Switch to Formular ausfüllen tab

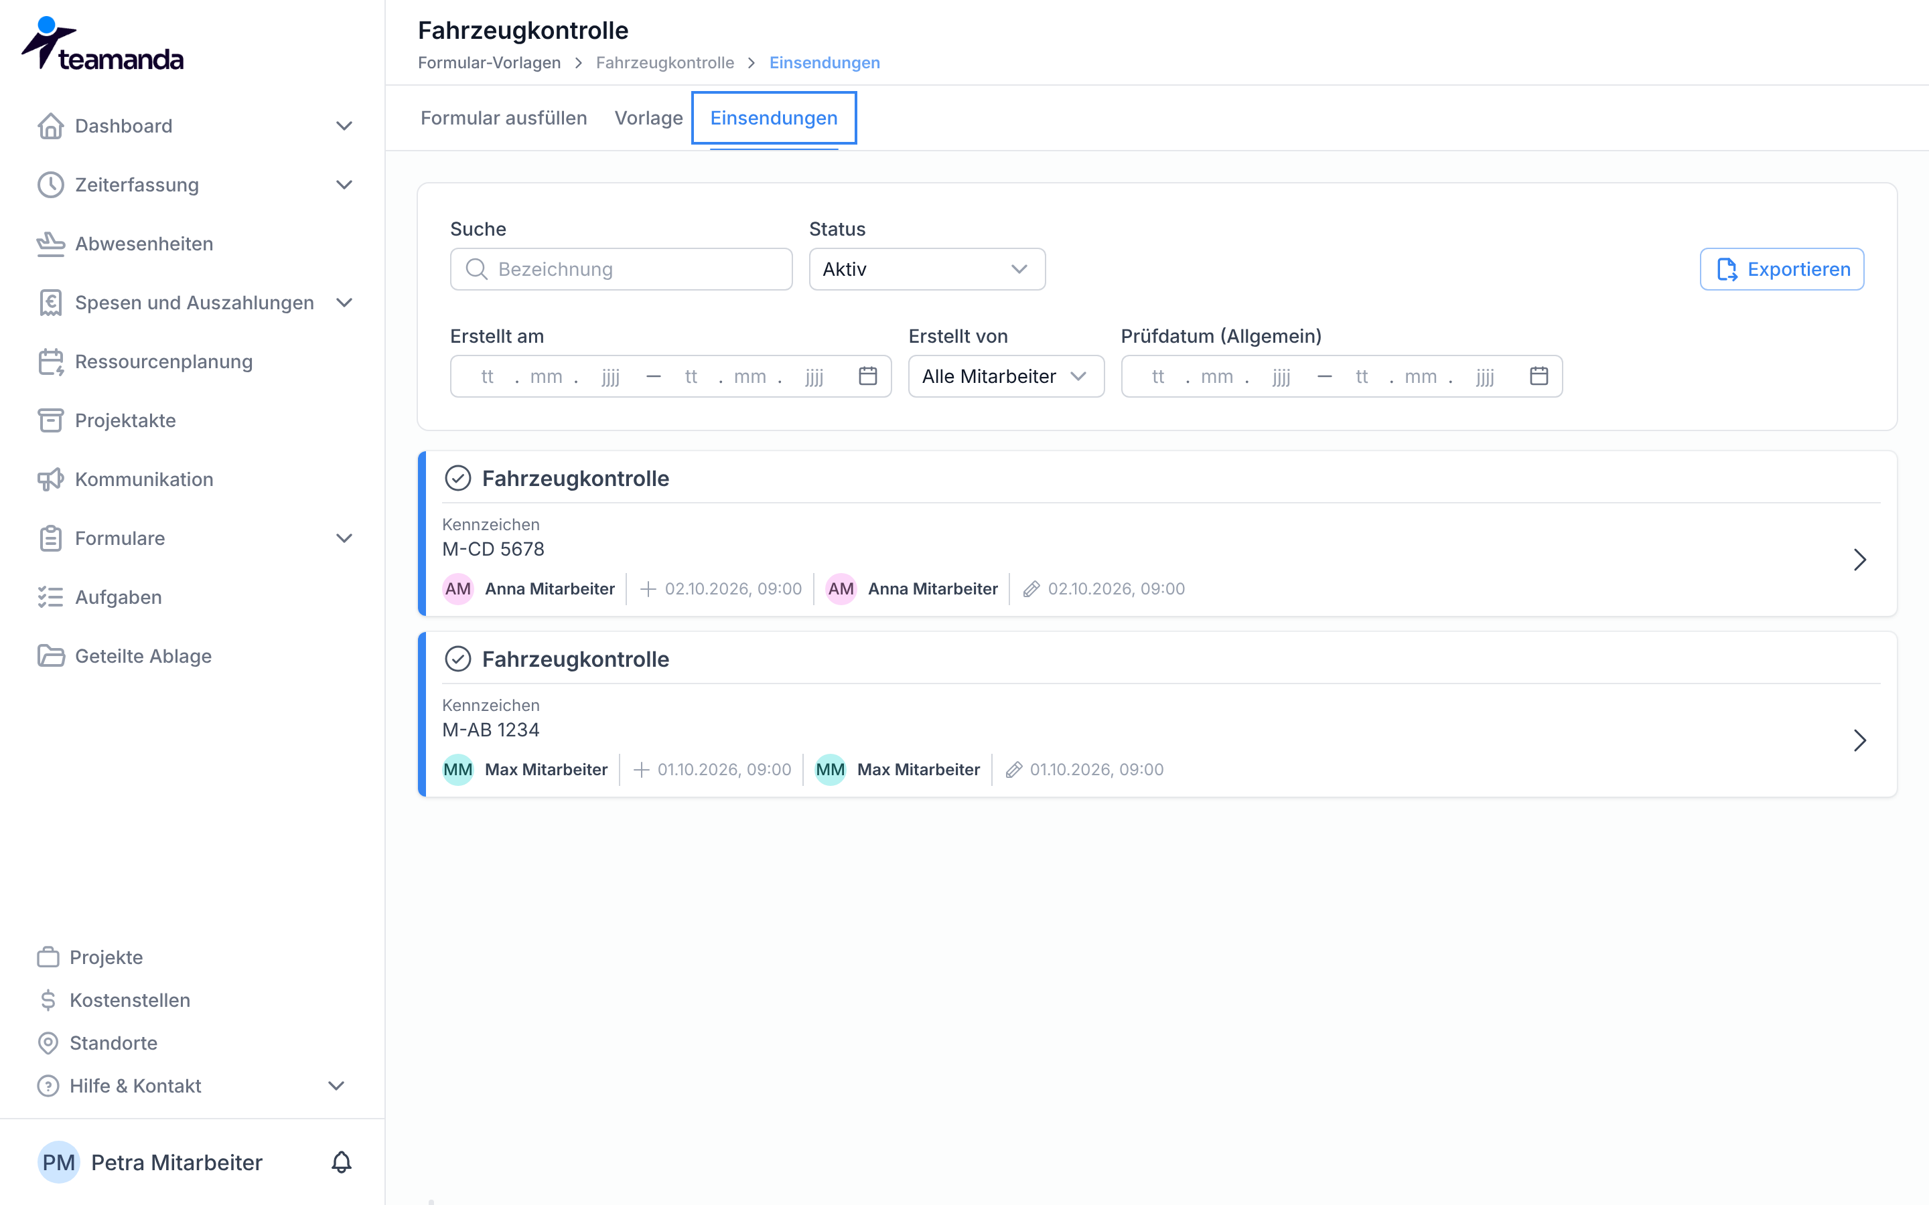tap(504, 118)
